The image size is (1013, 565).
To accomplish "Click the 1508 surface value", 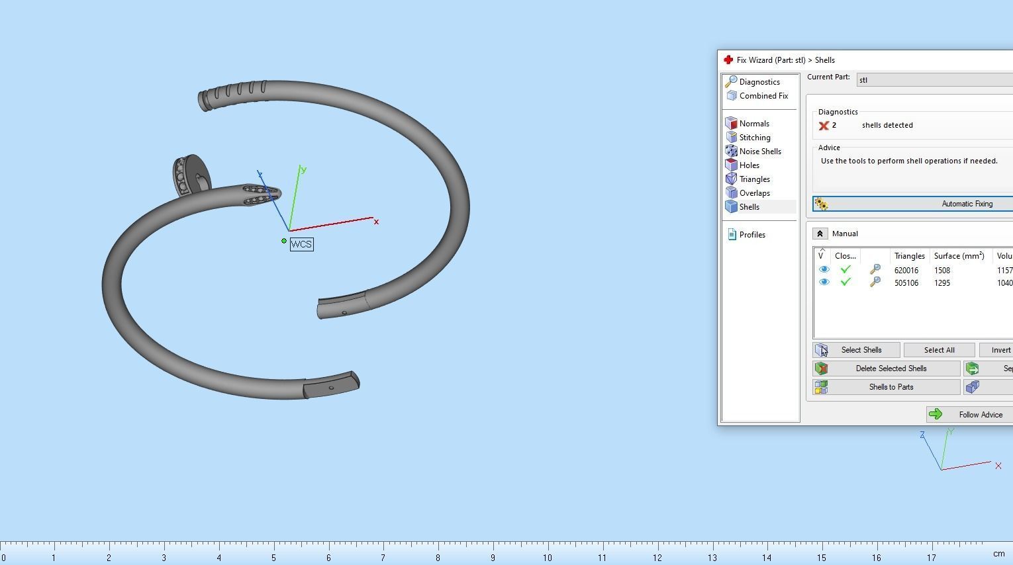I will [942, 271].
